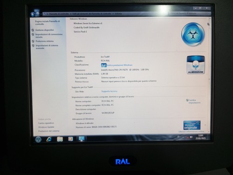Click the Back navigation arrow
The image size is (233, 175).
pyautogui.click(x=33, y=14)
